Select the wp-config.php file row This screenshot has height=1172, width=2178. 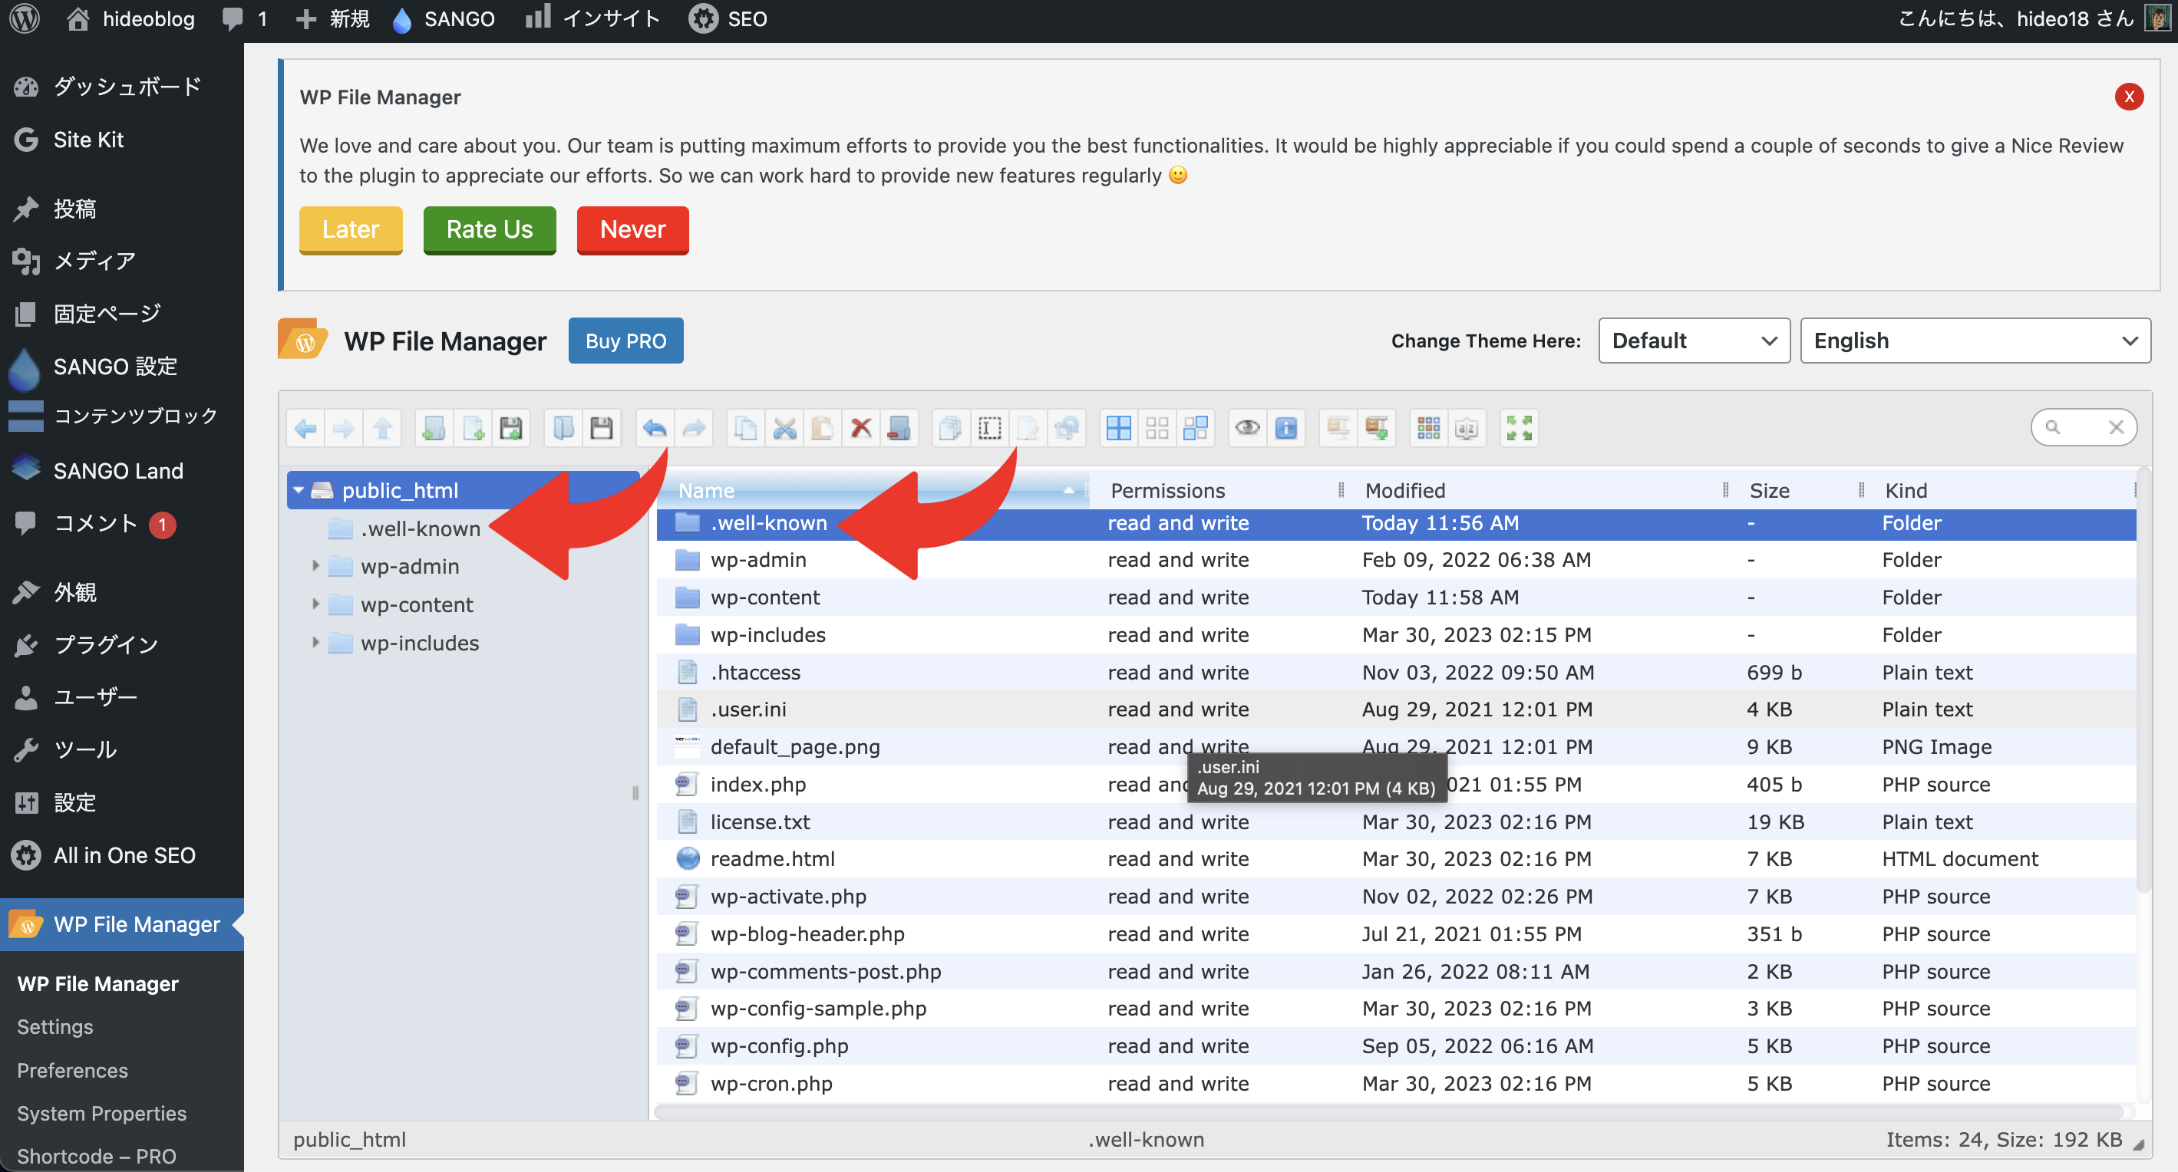[x=1395, y=1046]
